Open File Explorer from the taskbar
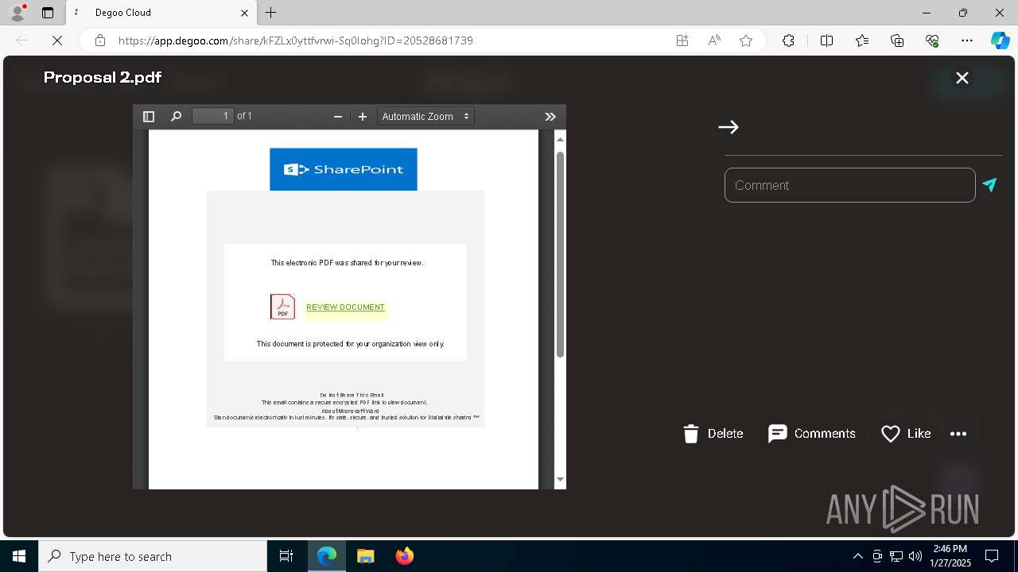Screen dimensions: 1018x572 point(365,556)
